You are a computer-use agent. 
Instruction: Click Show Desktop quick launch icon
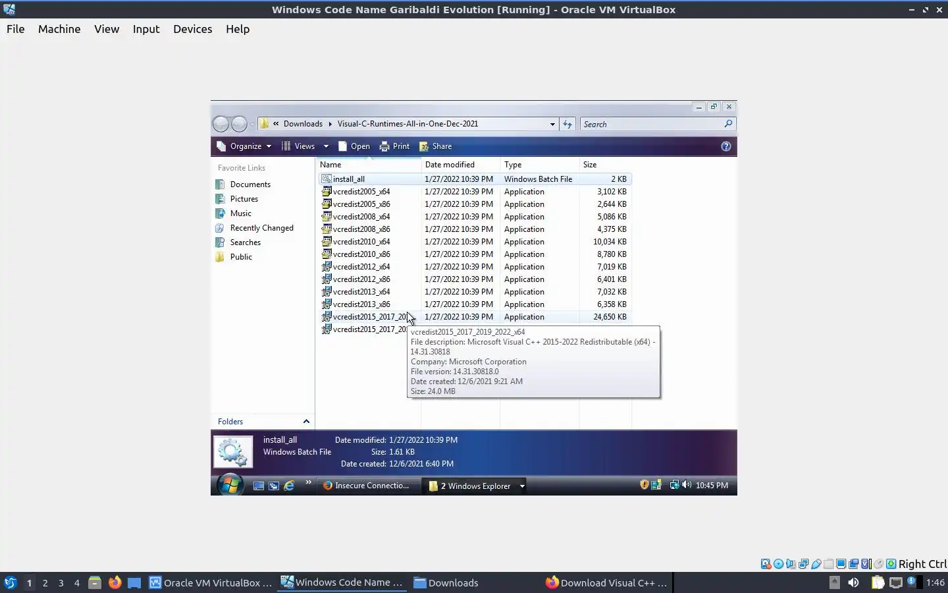pos(259,486)
